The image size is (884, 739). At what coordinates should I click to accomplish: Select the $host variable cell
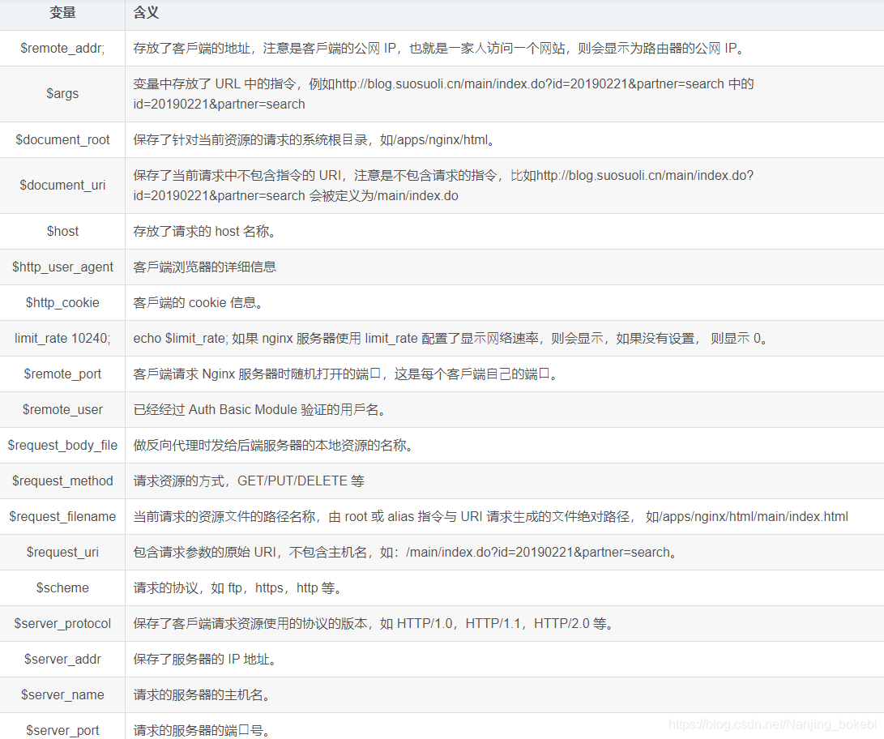pyautogui.click(x=62, y=231)
